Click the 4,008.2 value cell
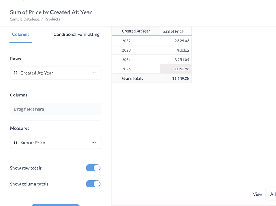This screenshot has width=276, height=206. (x=176, y=50)
